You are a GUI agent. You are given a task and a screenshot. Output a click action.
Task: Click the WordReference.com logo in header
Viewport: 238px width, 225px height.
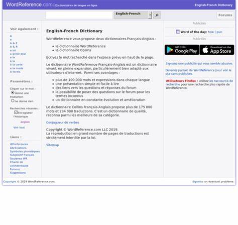[29, 5]
